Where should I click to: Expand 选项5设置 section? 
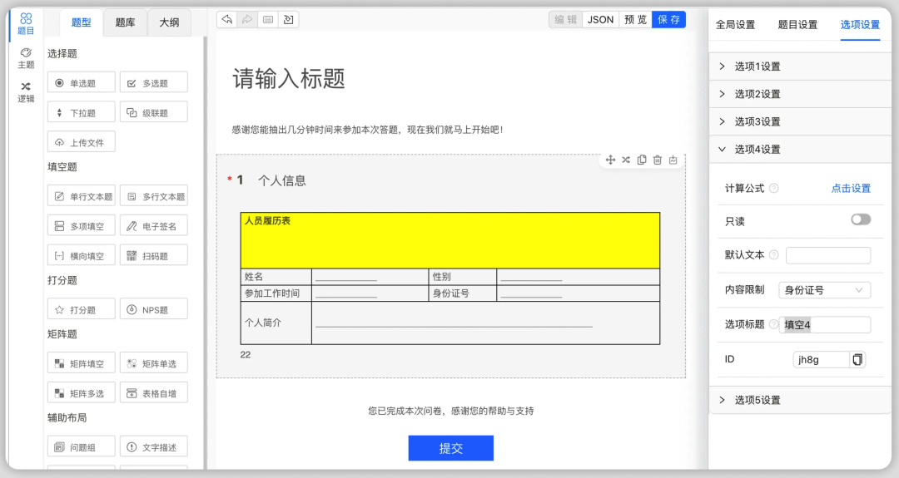tap(801, 400)
